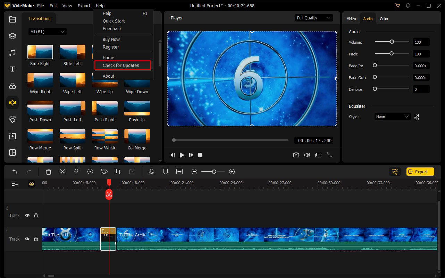The image size is (445, 278).
Task: Hide Track 1 using the eye icon
Action: click(x=27, y=239)
